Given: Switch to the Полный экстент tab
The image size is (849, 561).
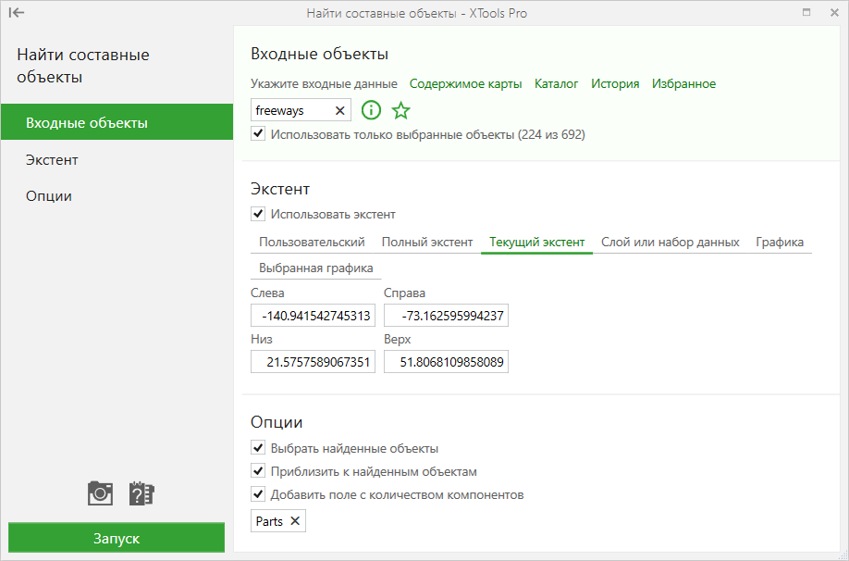Looking at the screenshot, I should click(x=427, y=243).
